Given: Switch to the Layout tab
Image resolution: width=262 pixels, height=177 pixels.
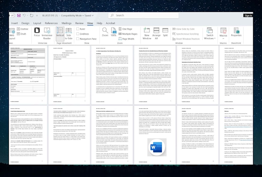Looking at the screenshot, I should click(37, 23).
